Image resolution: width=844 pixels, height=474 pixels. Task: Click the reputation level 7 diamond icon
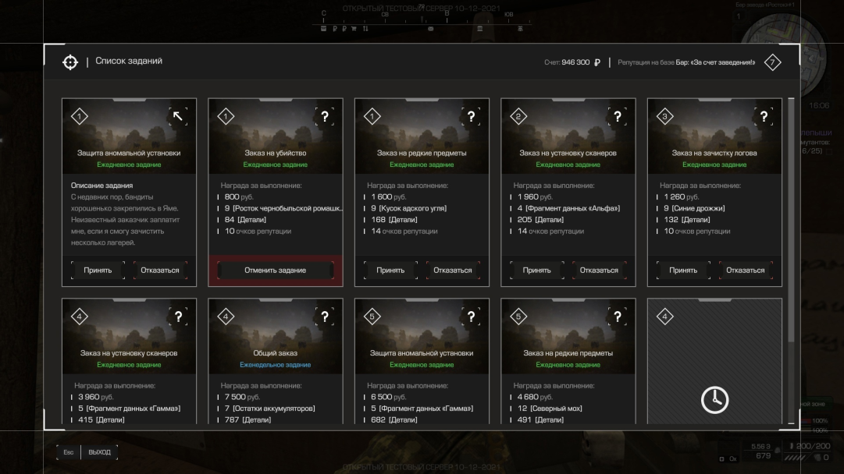(772, 62)
